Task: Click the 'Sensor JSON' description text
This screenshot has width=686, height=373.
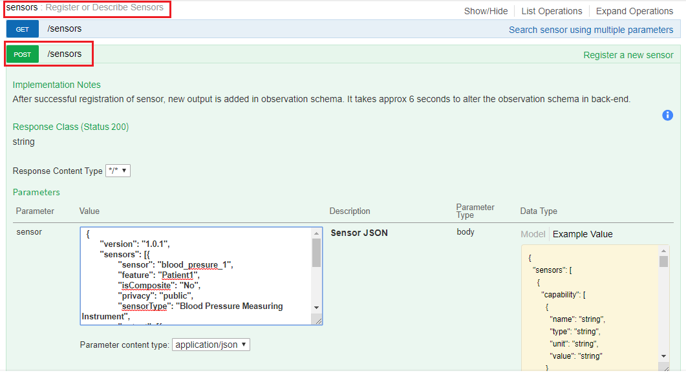Action: pyautogui.click(x=359, y=233)
